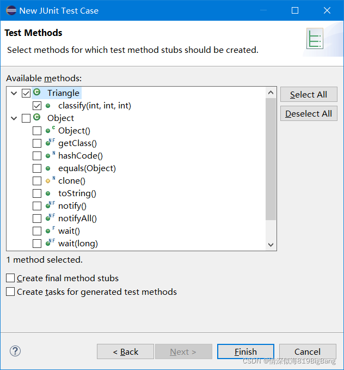Image resolution: width=344 pixels, height=370 pixels.
Task: Check the notify() checkbox
Action: pos(37,206)
